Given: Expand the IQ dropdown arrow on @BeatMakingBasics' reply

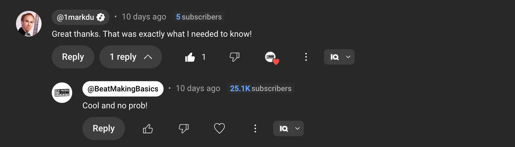Looking at the screenshot, I should [x=297, y=128].
